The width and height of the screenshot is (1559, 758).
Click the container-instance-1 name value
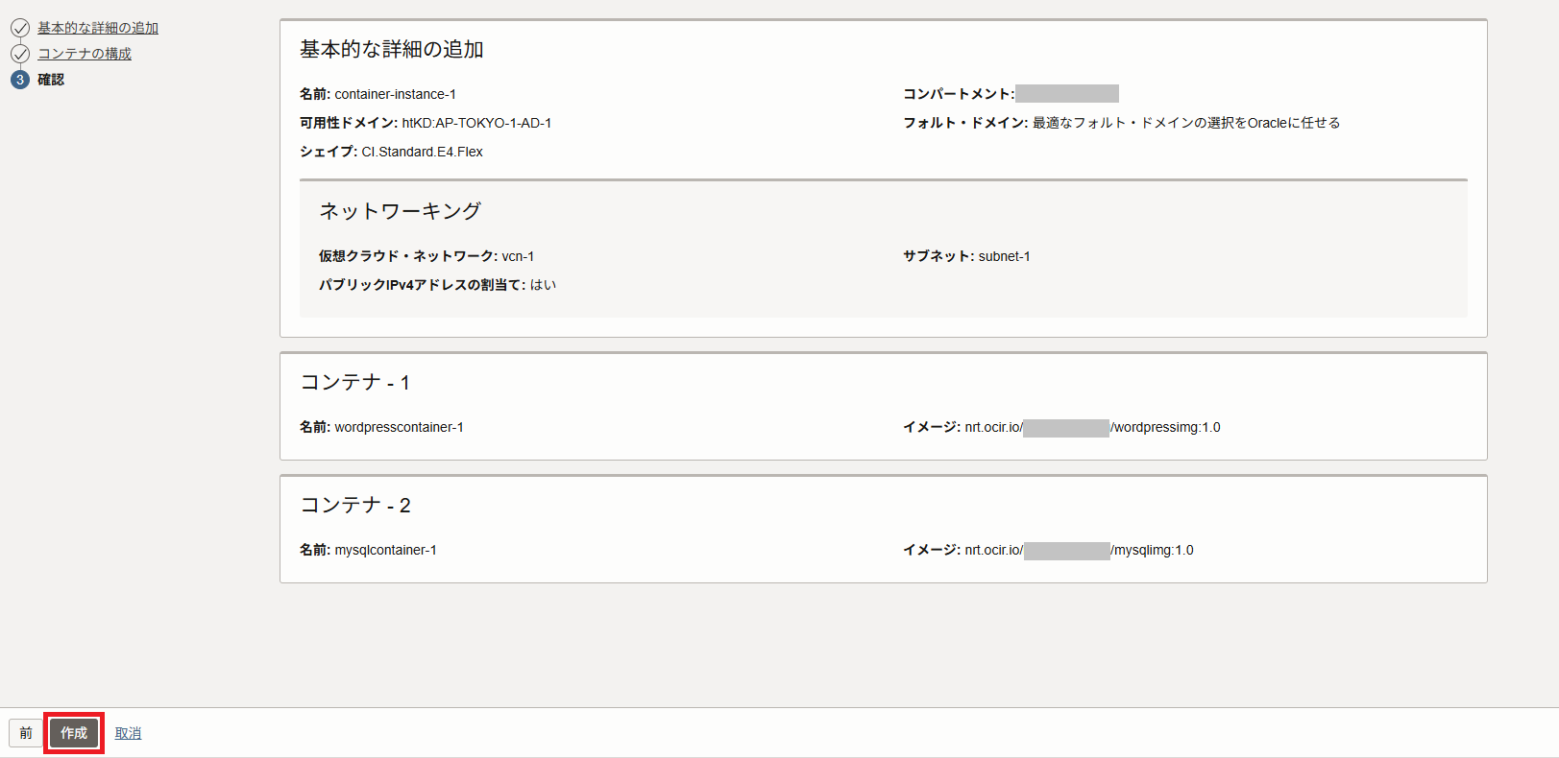pyautogui.click(x=395, y=94)
